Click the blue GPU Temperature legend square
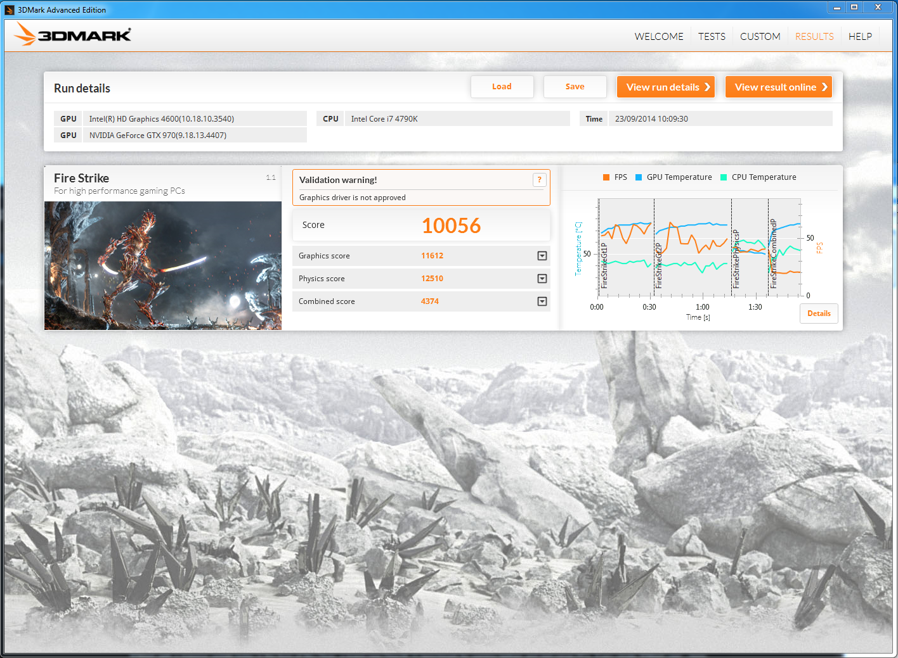The height and width of the screenshot is (658, 898). click(639, 177)
